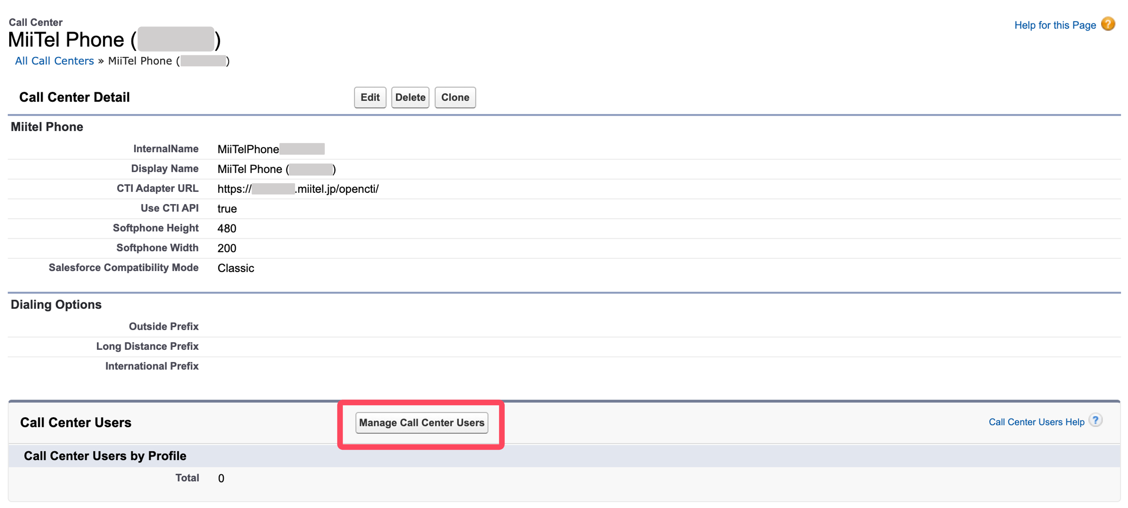Click the Softphone Height value 480
The width and height of the screenshot is (1128, 508).
click(x=227, y=228)
